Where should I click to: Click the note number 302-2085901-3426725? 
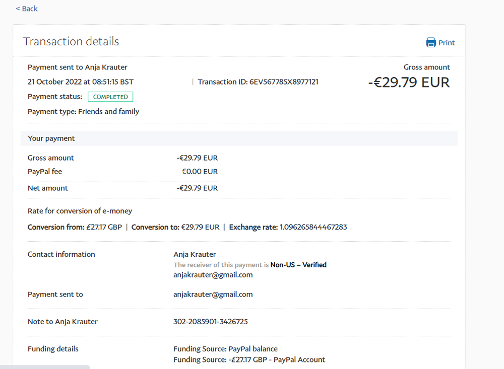coord(211,322)
